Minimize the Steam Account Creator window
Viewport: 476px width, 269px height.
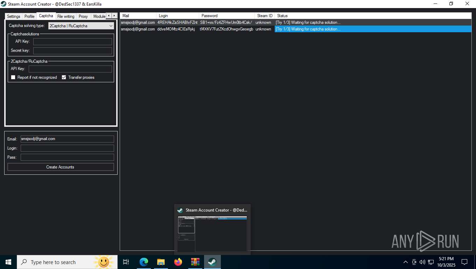435,4
